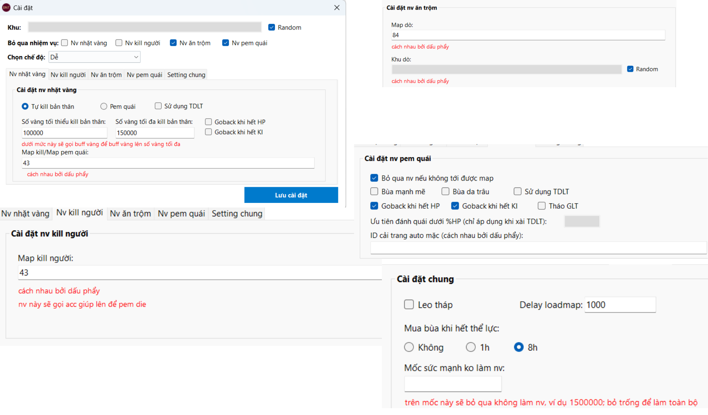The height and width of the screenshot is (415, 708).
Task: Toggle the Random checkbox next to Khu
Action: 272,27
